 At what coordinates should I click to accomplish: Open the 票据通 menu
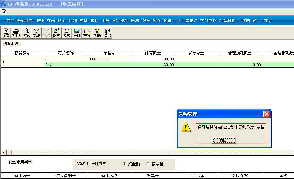pyautogui.click(x=191, y=21)
